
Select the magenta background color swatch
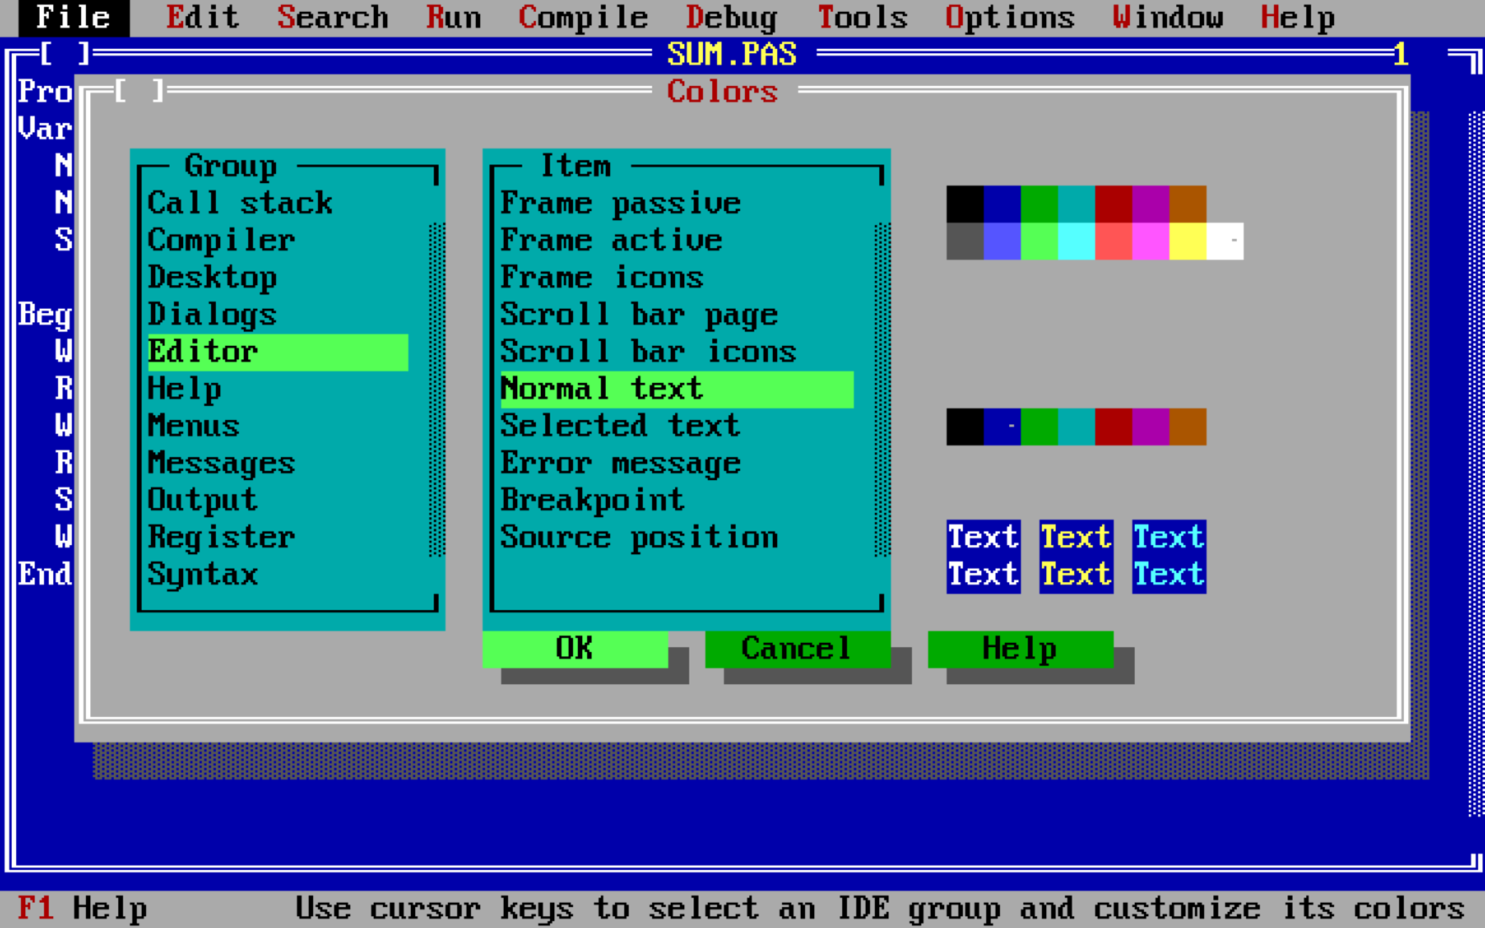(x=1150, y=427)
